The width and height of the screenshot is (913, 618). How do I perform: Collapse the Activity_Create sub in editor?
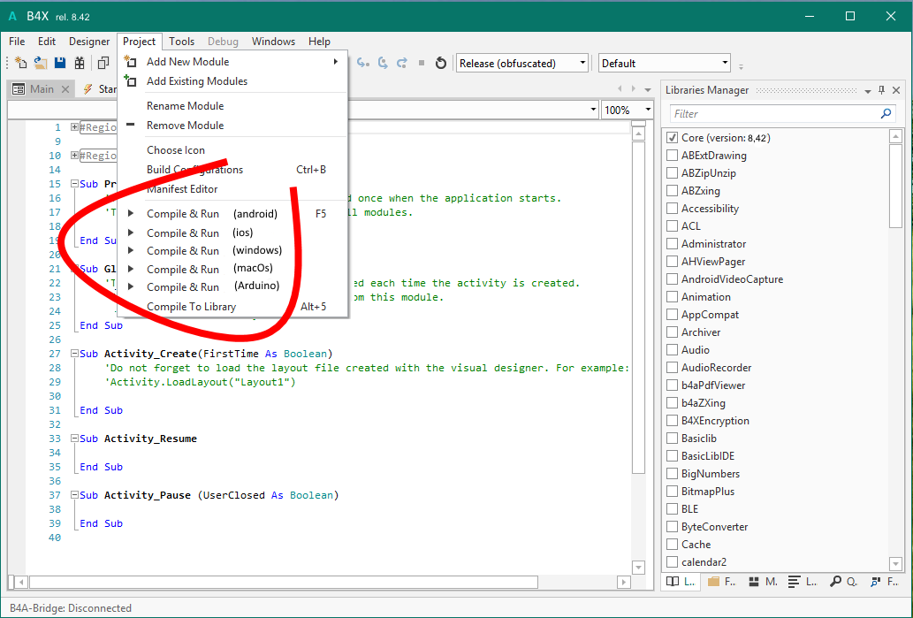[x=74, y=354]
